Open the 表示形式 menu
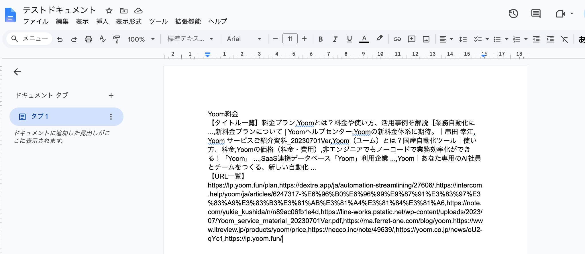The width and height of the screenshot is (585, 254). [129, 22]
